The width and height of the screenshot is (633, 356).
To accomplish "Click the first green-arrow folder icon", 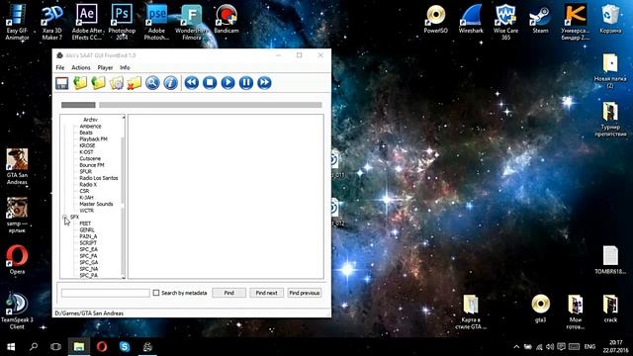I will [80, 83].
